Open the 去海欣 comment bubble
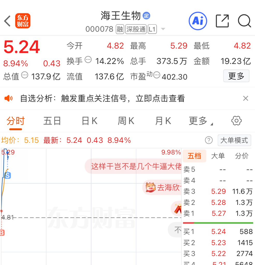Viewport: 255px width, 265px height. (162, 187)
